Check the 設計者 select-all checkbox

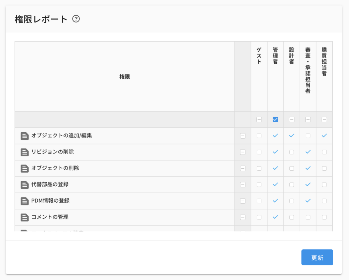point(291,120)
